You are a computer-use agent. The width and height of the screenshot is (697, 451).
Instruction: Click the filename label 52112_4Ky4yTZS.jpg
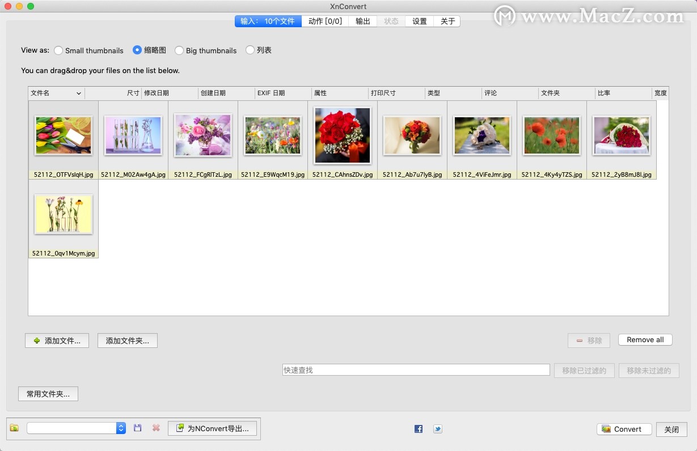552,175
